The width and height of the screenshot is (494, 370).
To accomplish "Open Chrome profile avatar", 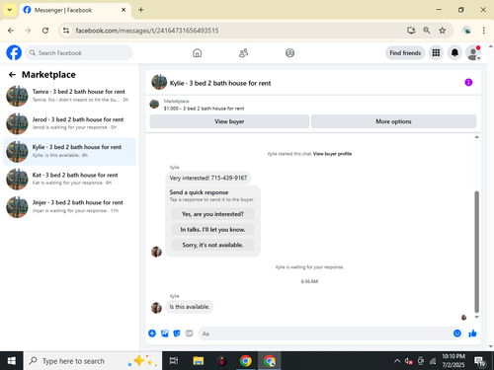I will tap(466, 31).
